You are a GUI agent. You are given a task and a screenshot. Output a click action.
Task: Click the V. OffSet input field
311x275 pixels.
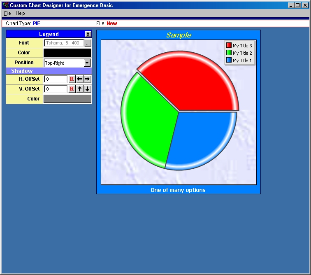coord(56,89)
